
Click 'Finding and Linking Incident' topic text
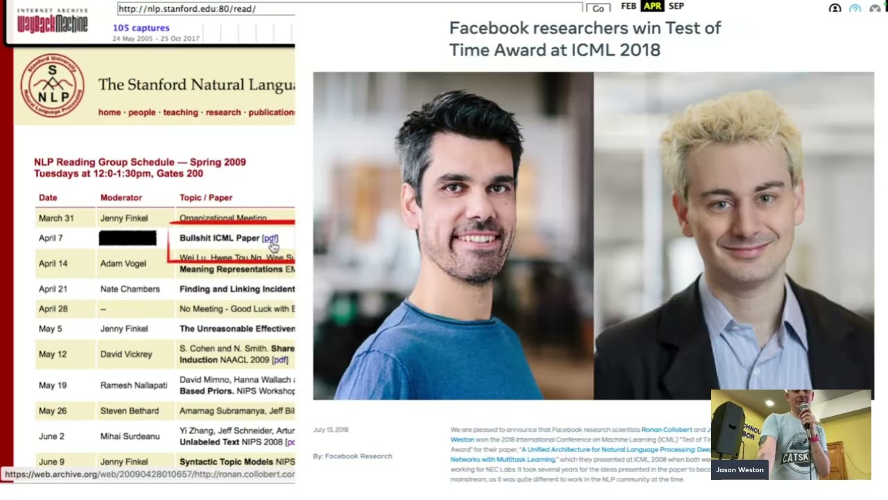pyautogui.click(x=237, y=289)
